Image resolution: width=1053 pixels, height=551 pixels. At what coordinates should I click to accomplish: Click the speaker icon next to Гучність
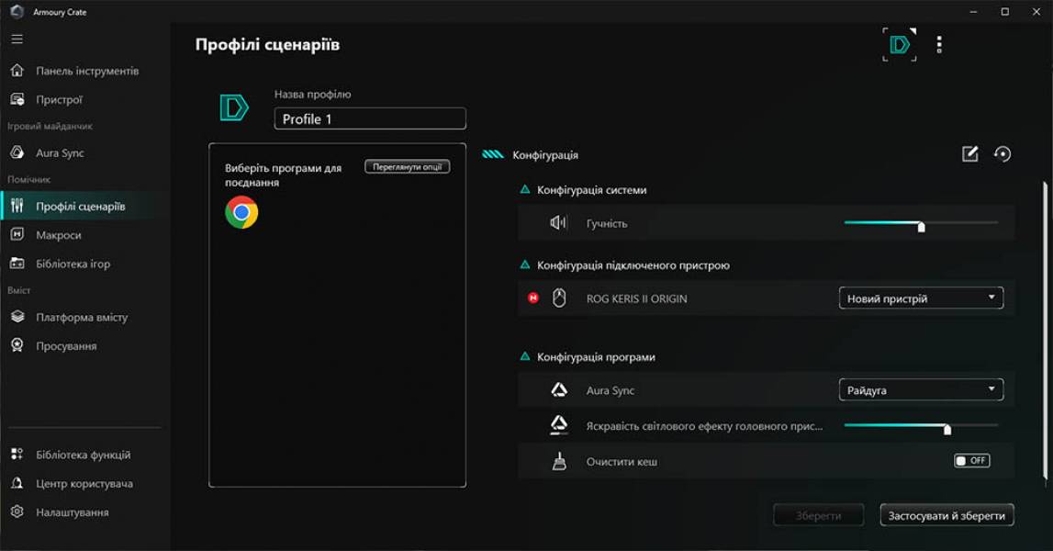click(x=558, y=223)
